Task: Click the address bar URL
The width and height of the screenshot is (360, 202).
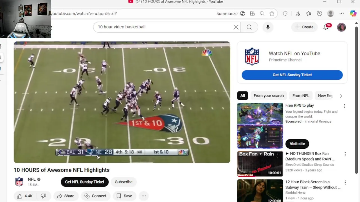Action: [84, 13]
